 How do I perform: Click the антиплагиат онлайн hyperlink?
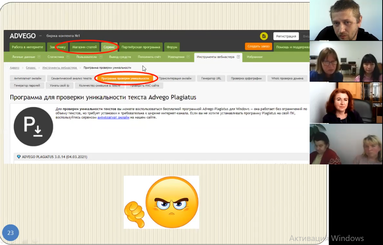point(113,117)
